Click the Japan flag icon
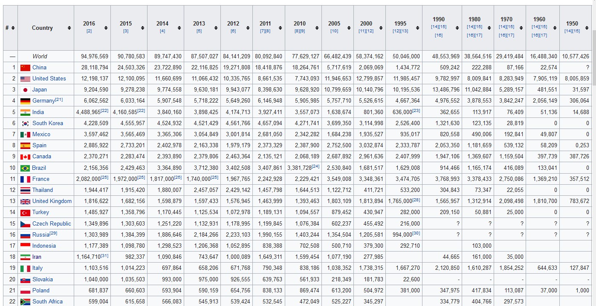Screen dimensions: 596x306 25,90
